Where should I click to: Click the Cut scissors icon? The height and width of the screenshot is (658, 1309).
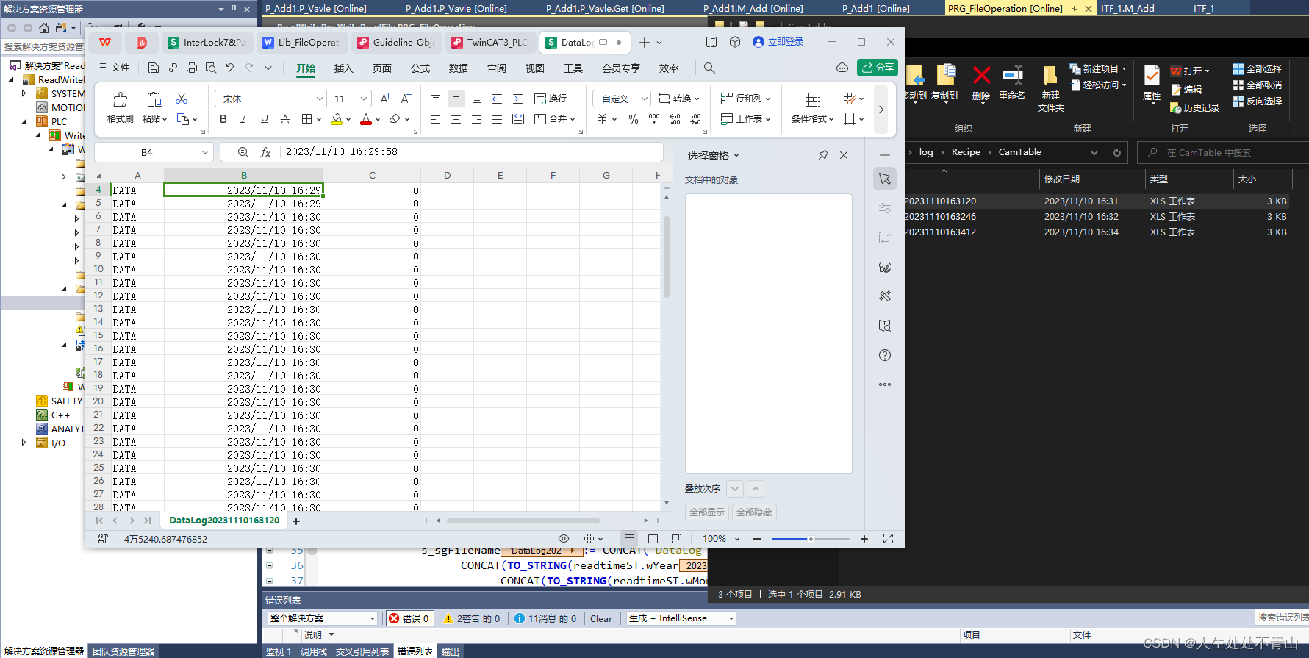click(x=182, y=99)
